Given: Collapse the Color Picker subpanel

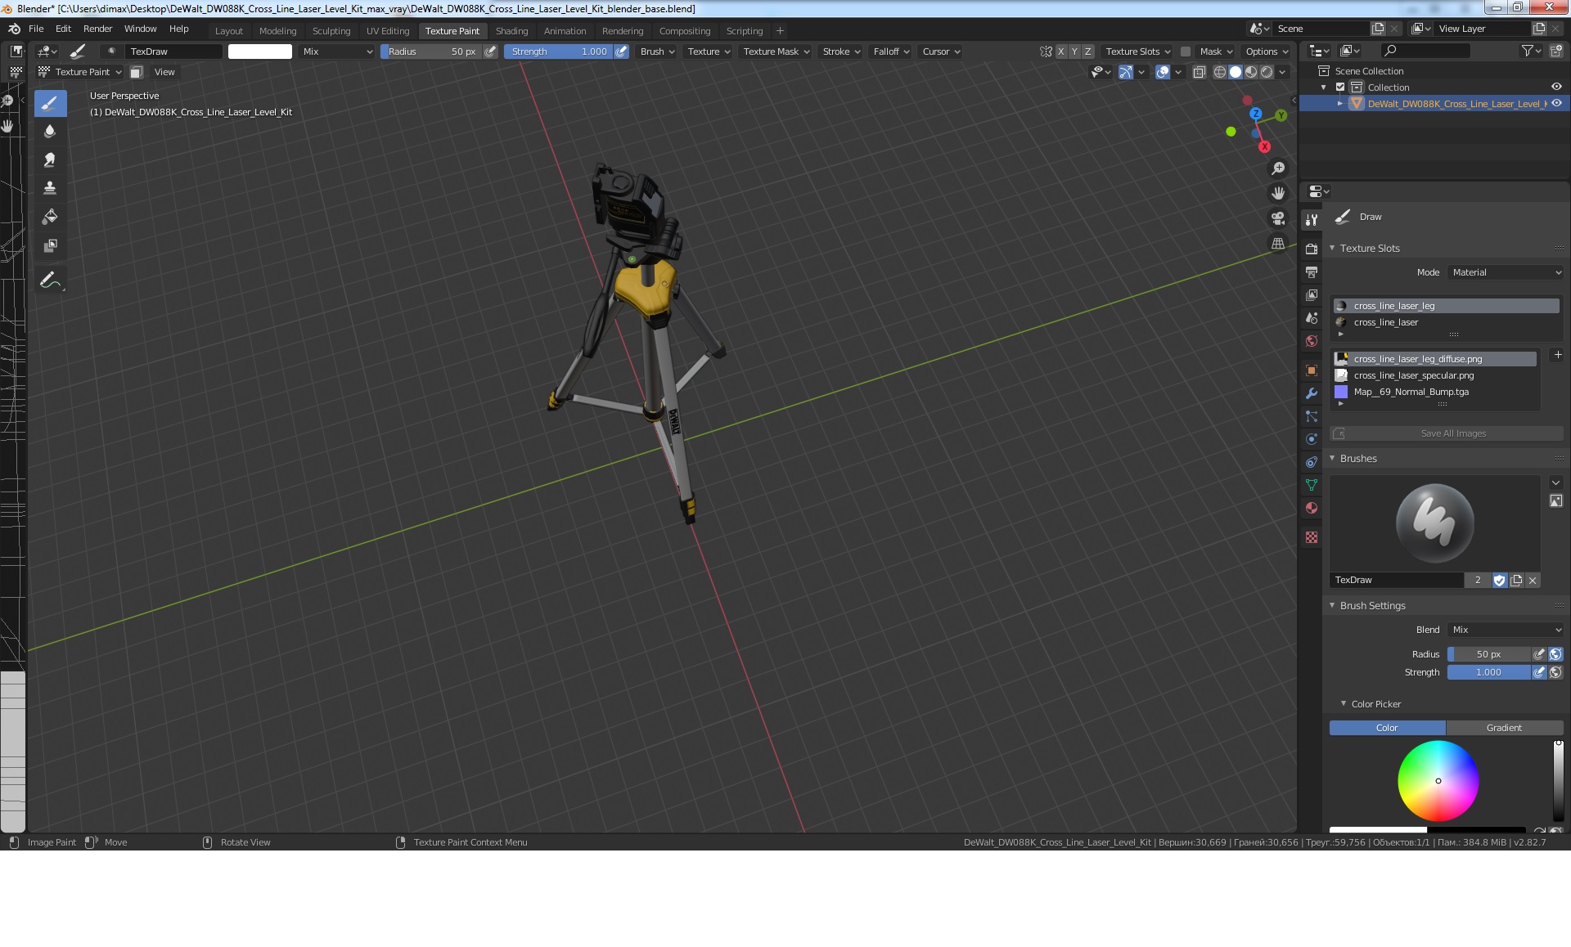Looking at the screenshot, I should click(1344, 703).
